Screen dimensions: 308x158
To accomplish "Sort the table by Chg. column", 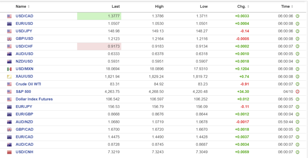I will (x=243, y=7).
